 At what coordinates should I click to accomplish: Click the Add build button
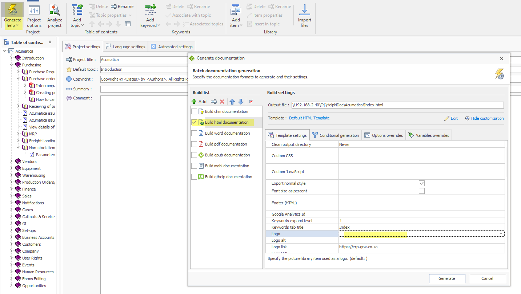click(199, 102)
